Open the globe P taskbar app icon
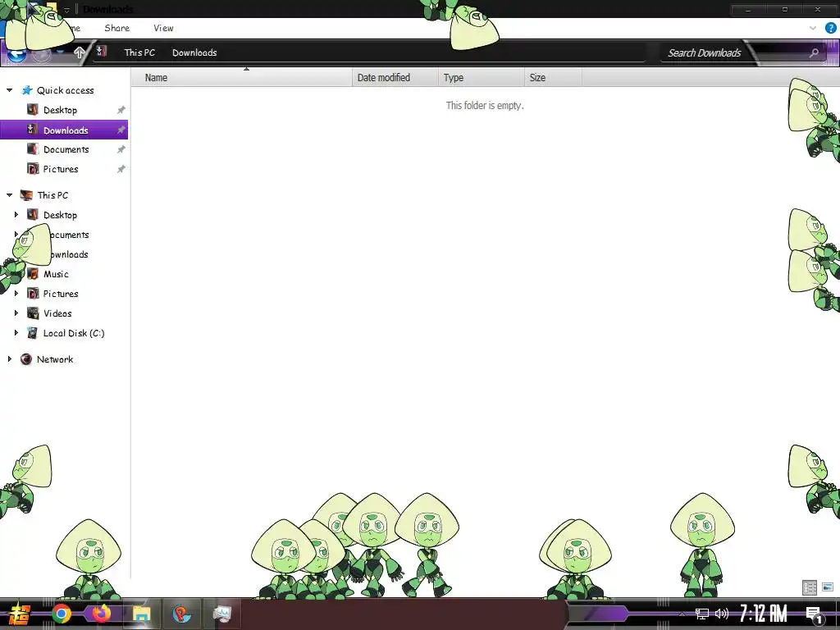The width and height of the screenshot is (840, 630). tap(181, 614)
